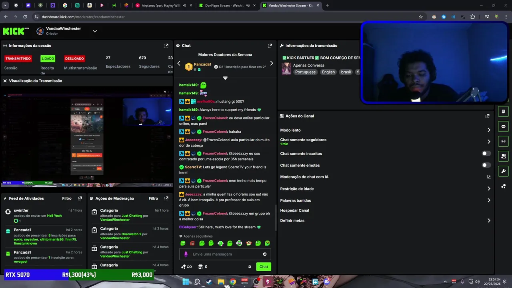Show hidden system tray icons
The height and width of the screenshot is (288, 512).
pos(445,282)
